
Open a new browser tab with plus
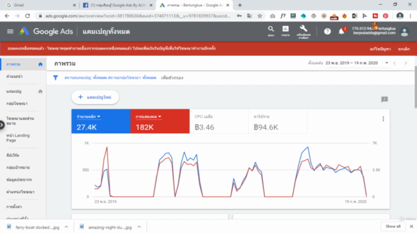240,5
